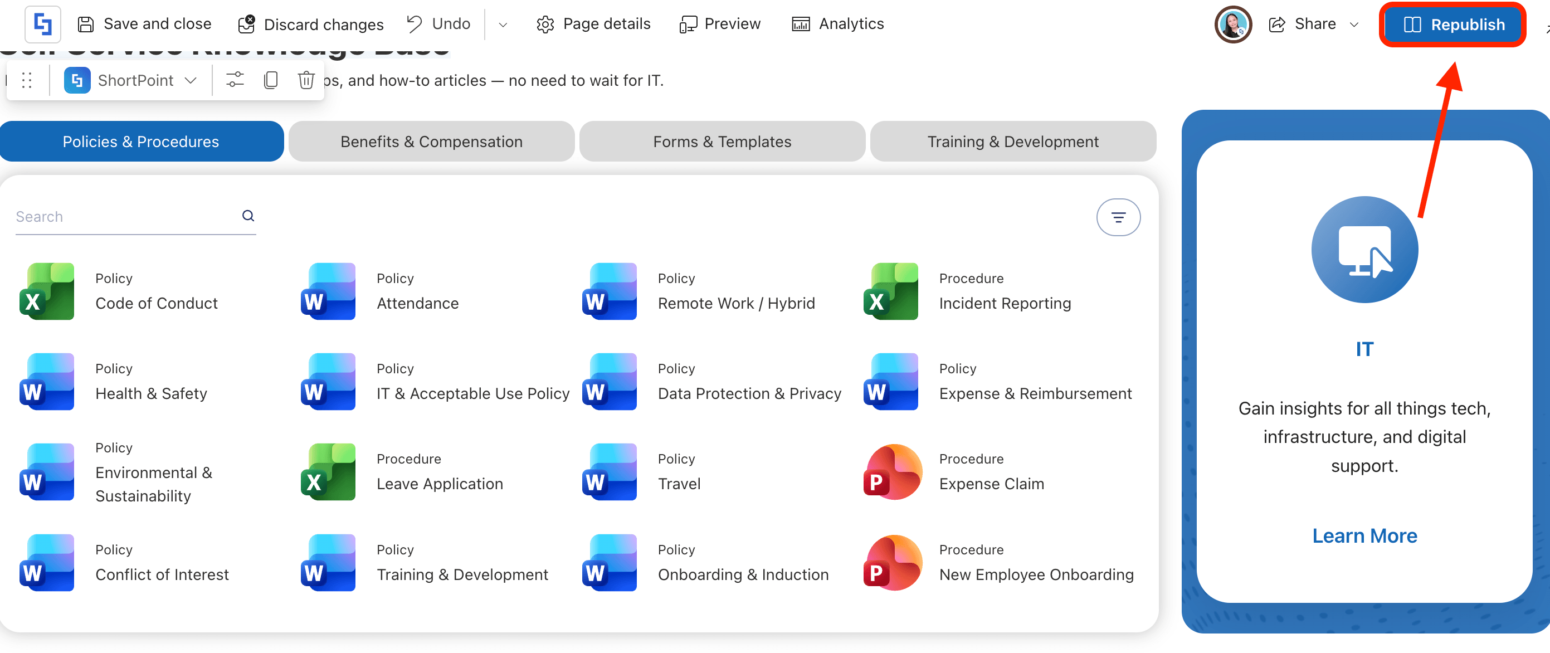Viewport: 1550px width, 653px height.
Task: Open the filter options button
Action: pyautogui.click(x=1118, y=217)
